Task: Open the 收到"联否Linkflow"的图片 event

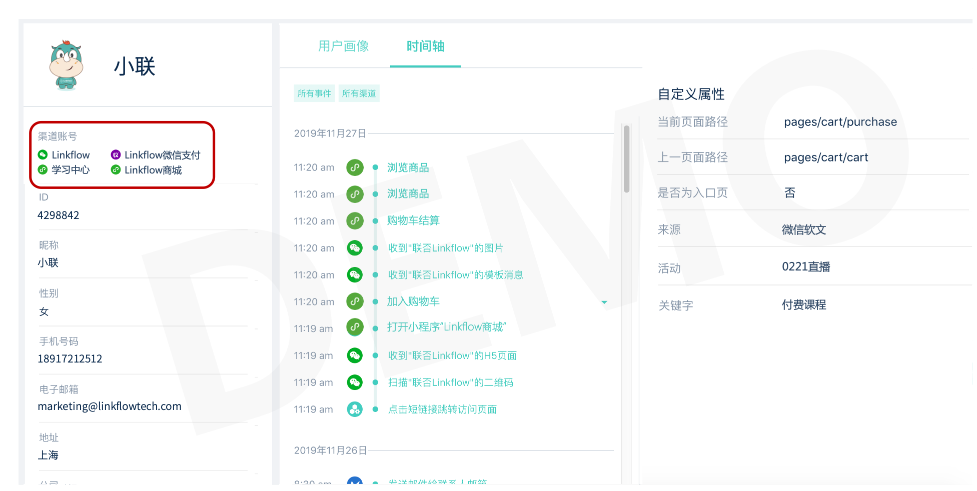Action: [x=446, y=248]
